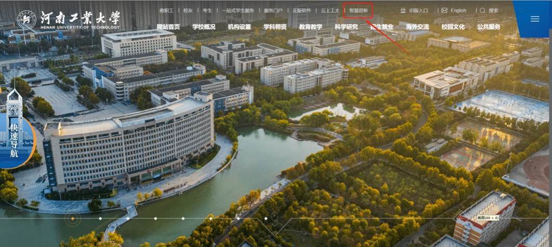Open 正版软件 link
The width and height of the screenshot is (552, 247).
click(x=301, y=10)
